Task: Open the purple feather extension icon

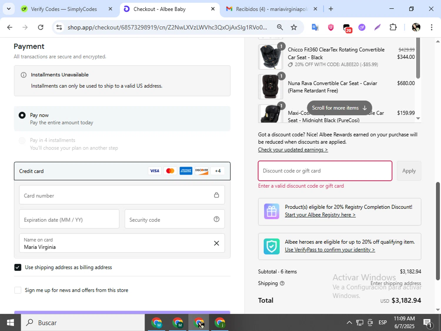Action: 377,27
